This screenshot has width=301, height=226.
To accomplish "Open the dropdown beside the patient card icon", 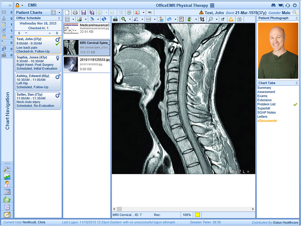I will tap(143, 13).
